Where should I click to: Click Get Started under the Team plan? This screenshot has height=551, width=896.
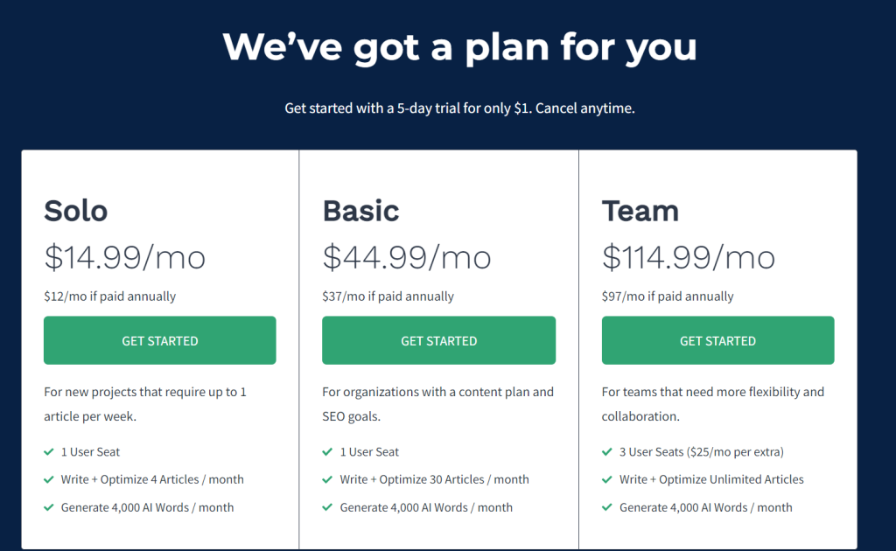click(x=717, y=340)
